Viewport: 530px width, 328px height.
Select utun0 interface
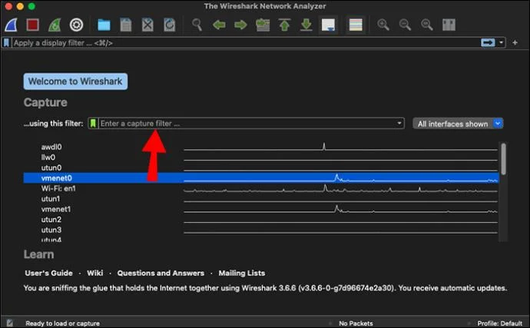[51, 168]
